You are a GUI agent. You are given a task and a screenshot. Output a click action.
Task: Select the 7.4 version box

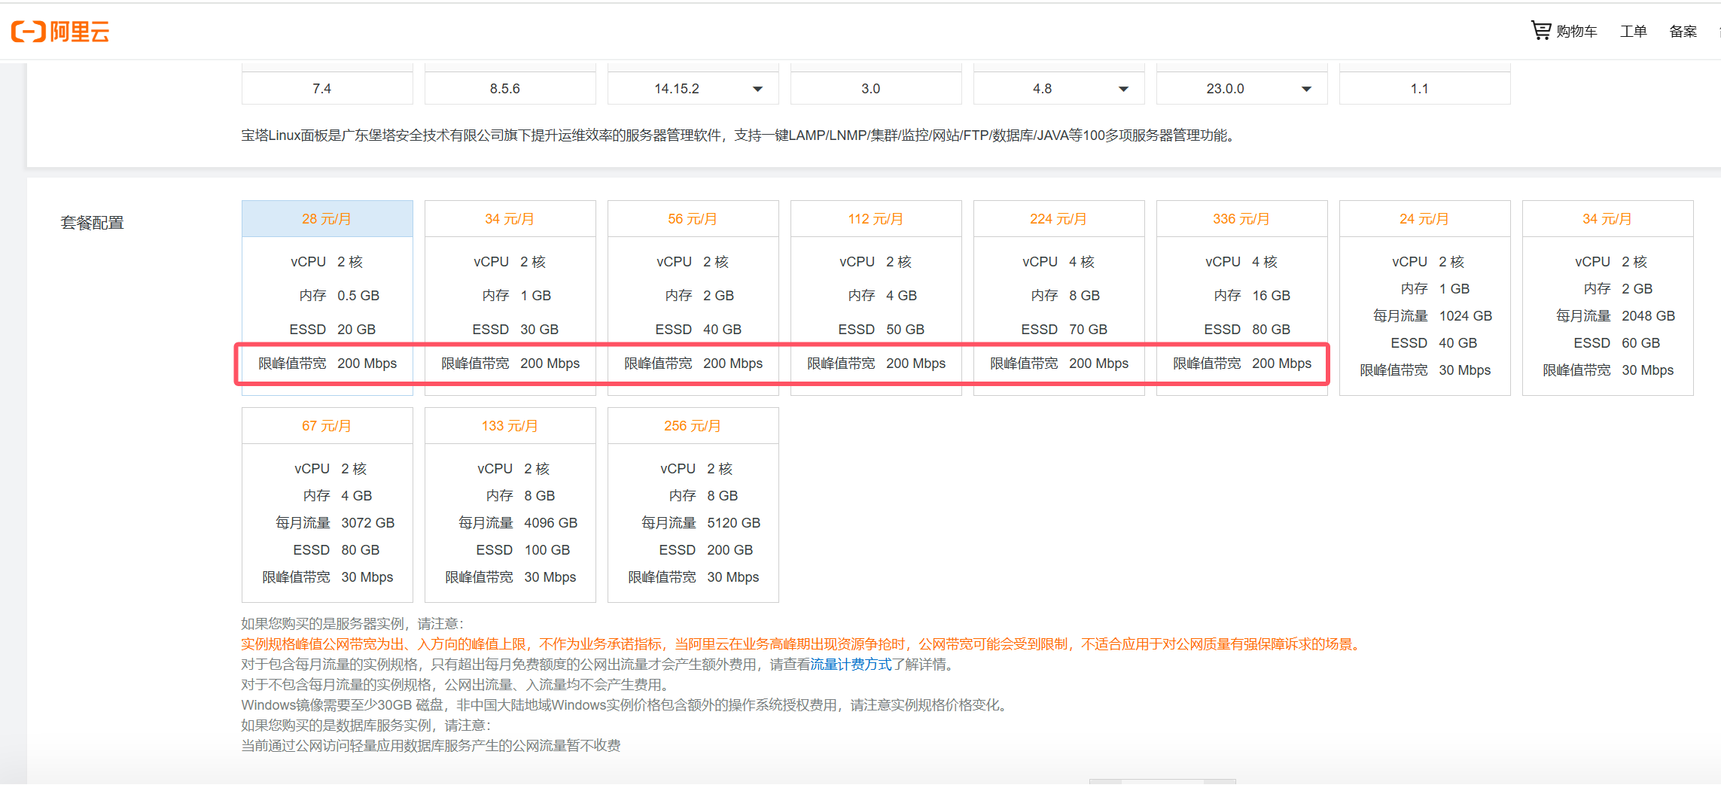(327, 88)
